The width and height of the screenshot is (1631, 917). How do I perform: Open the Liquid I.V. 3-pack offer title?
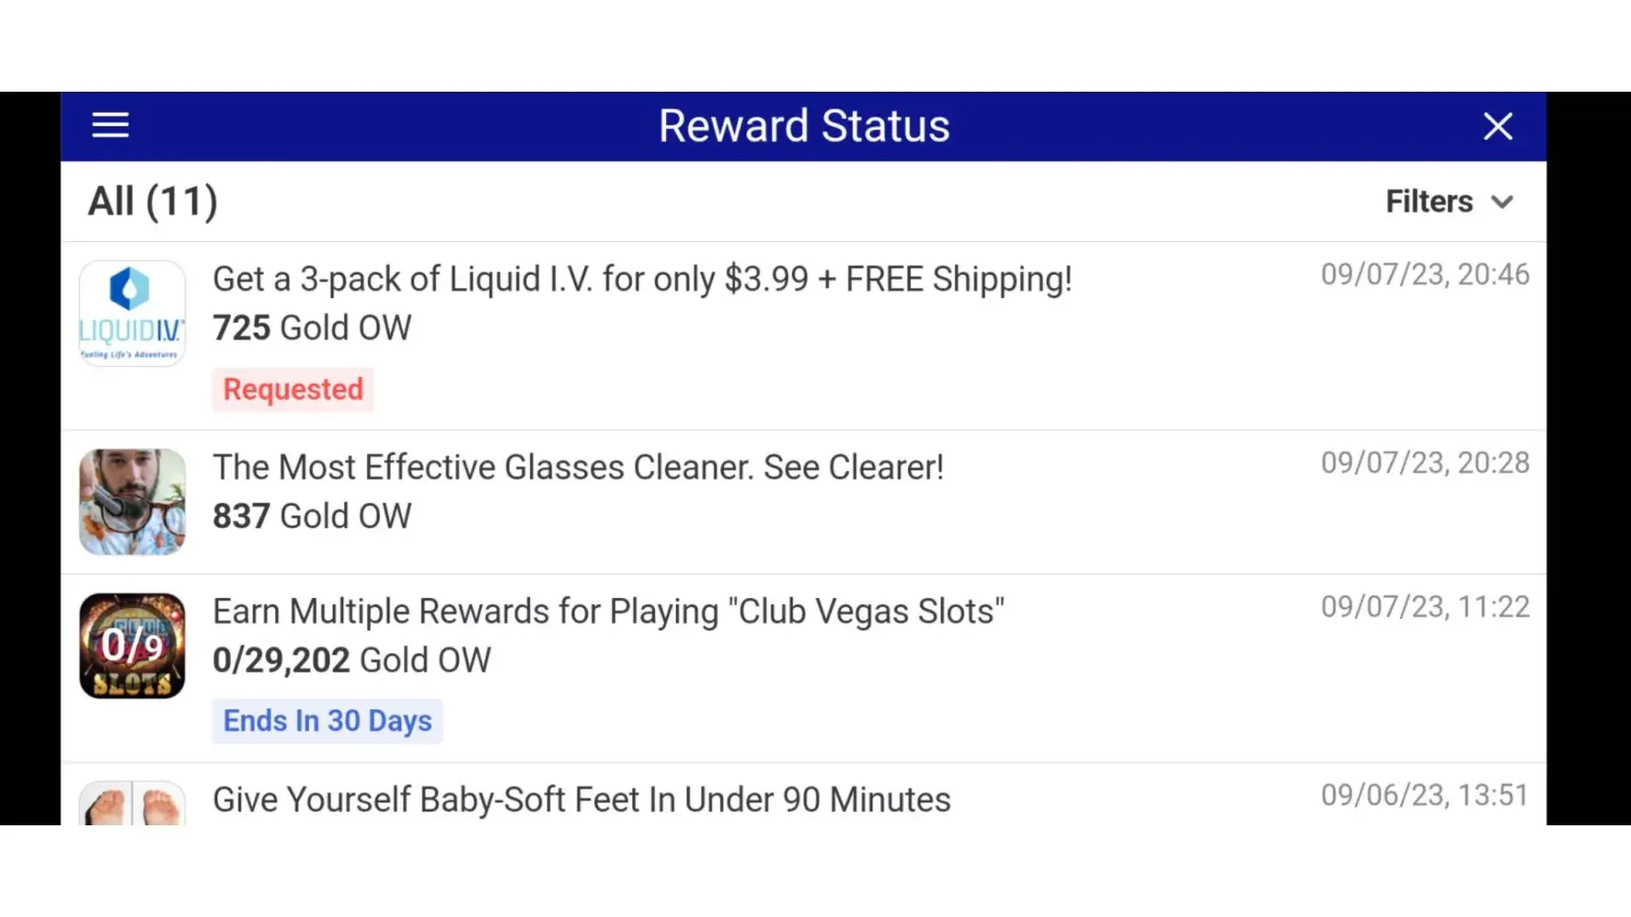[642, 279]
